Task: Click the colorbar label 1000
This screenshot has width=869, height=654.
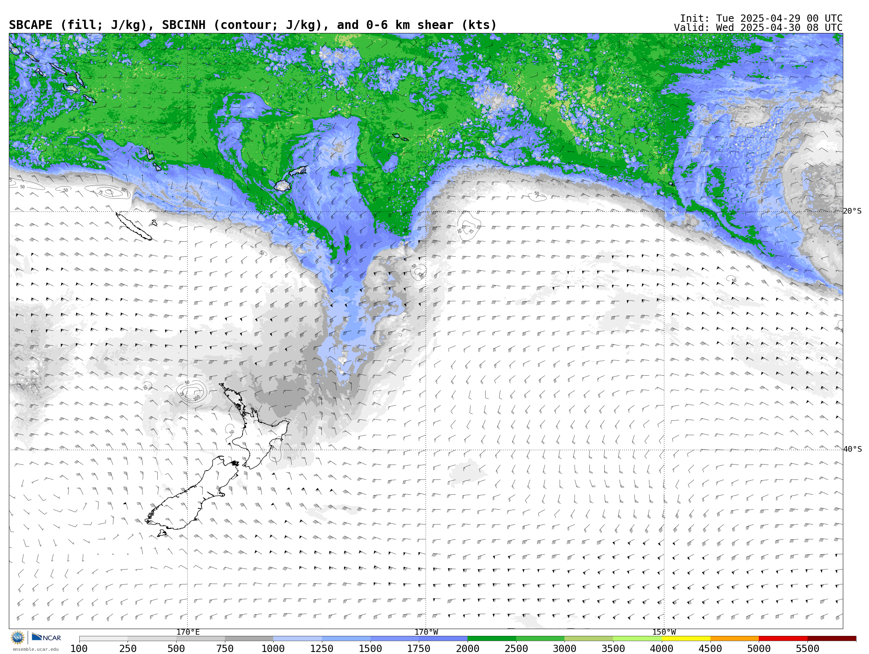Action: click(x=273, y=649)
